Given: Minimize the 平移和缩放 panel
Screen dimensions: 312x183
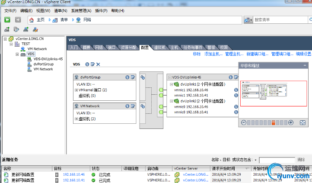Looking at the screenshot, I should (x=305, y=65).
